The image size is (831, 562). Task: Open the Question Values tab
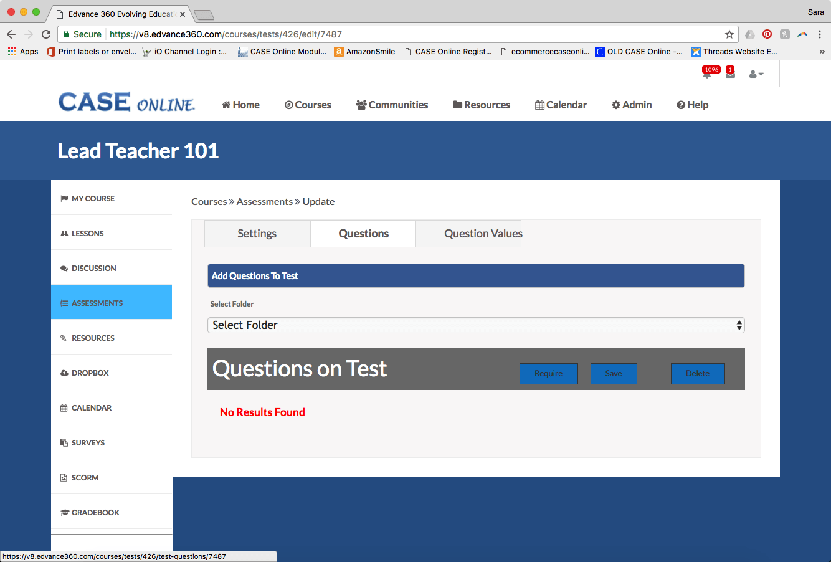(482, 234)
